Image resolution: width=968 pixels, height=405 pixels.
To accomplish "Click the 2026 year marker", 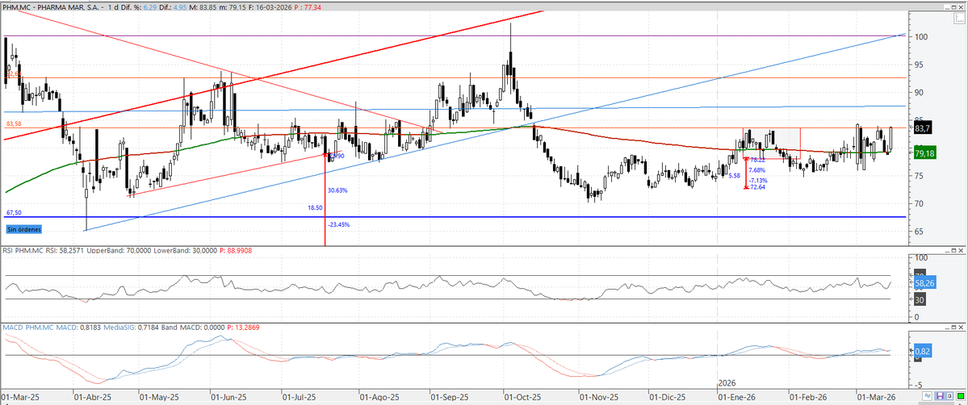I will click(x=728, y=383).
